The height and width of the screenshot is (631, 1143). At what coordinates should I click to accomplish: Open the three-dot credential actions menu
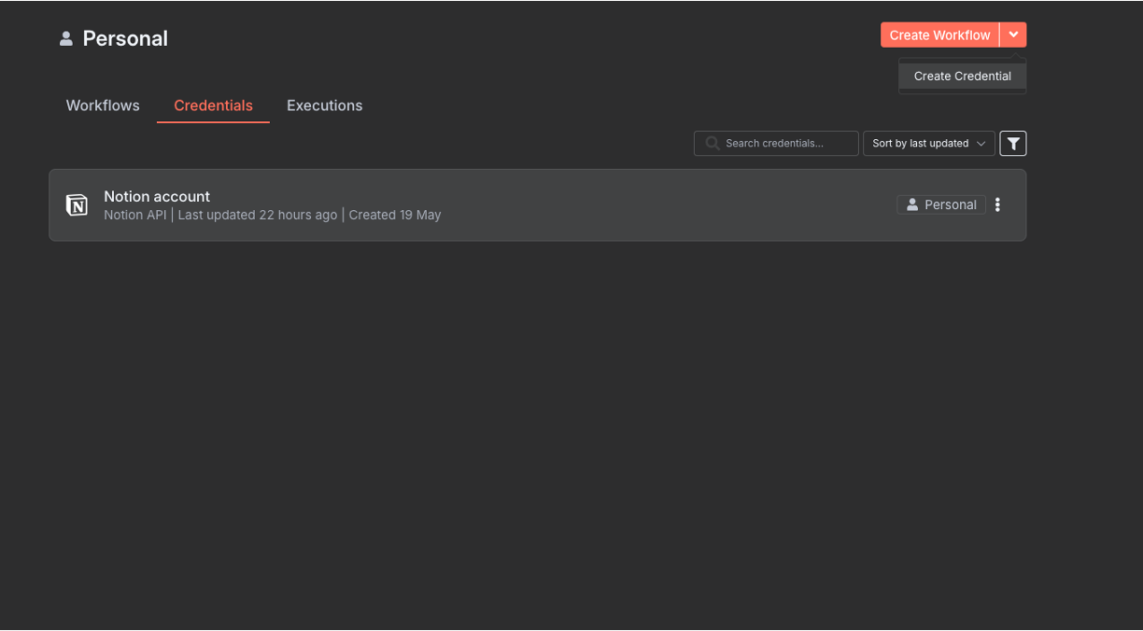[997, 205]
